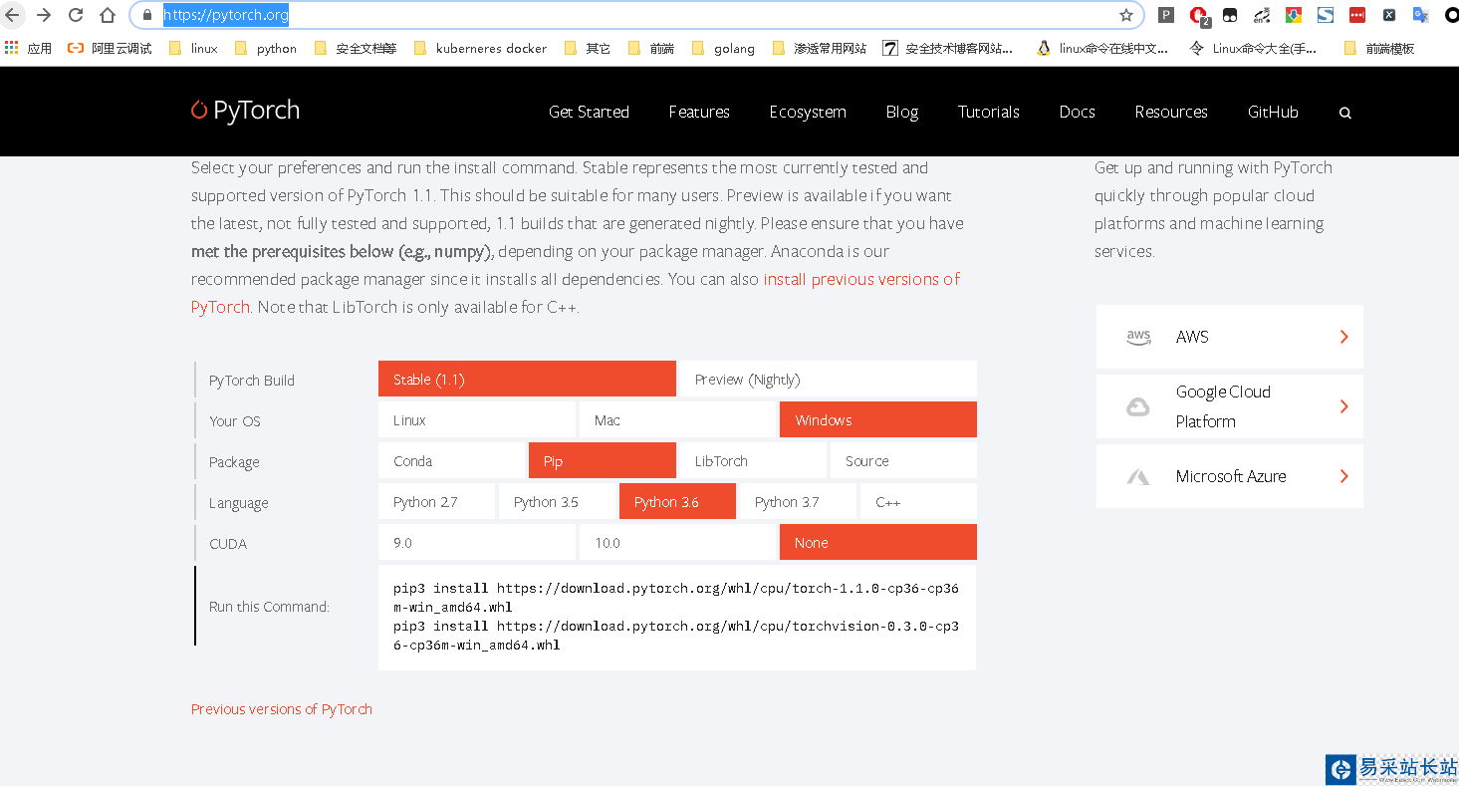
Task: Bookmark this page with the star icon
Action: 1126,15
